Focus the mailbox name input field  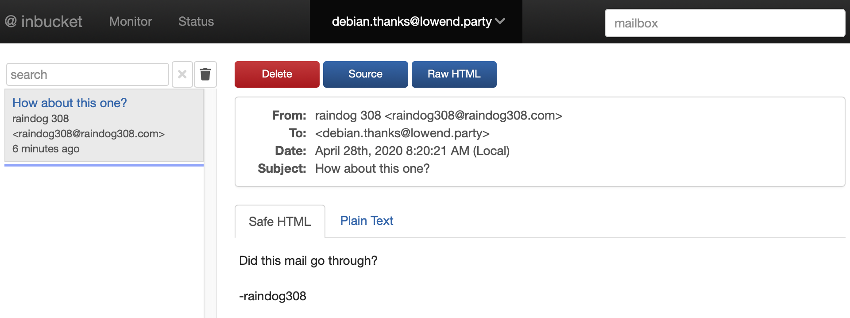725,23
